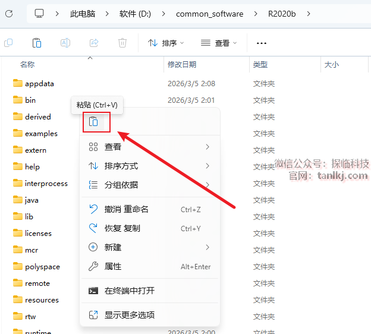This screenshot has height=334, width=371.
Task: Choose 撤消 重命名 from context menu
Action: 150,209
